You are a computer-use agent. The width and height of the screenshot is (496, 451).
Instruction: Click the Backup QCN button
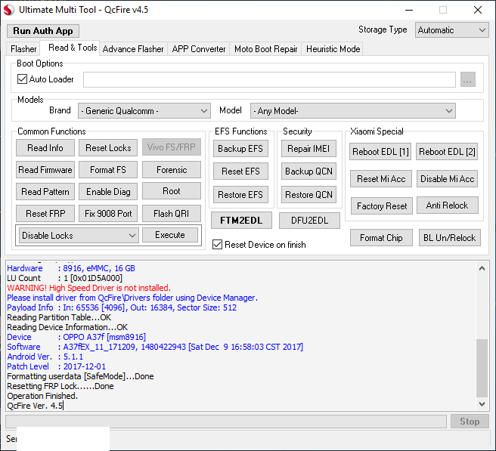tap(308, 171)
